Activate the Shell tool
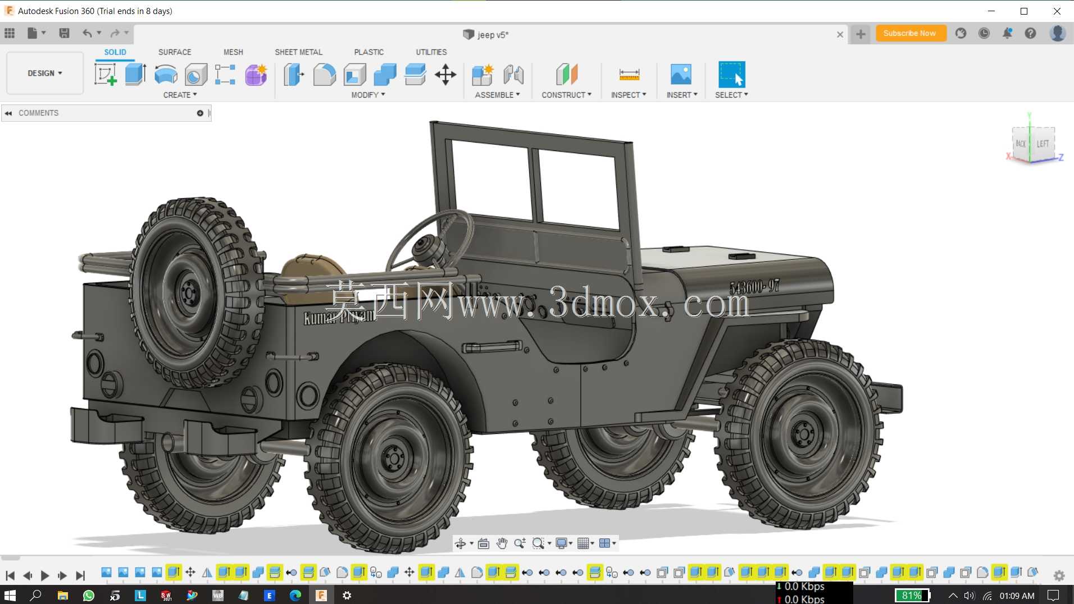The image size is (1074, 604). tap(355, 74)
